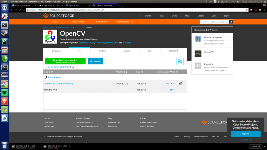This screenshot has height=150, width=267.
Task: Open Android Studio from the dock
Action: click(4, 110)
